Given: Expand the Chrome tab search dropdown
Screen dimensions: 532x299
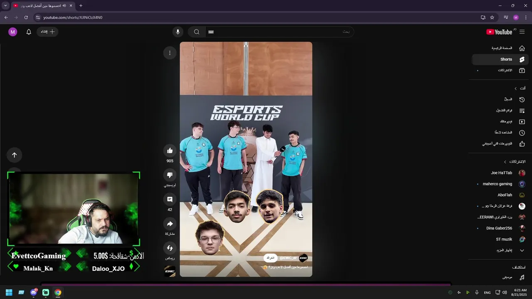Looking at the screenshot, I should tap(5, 6).
